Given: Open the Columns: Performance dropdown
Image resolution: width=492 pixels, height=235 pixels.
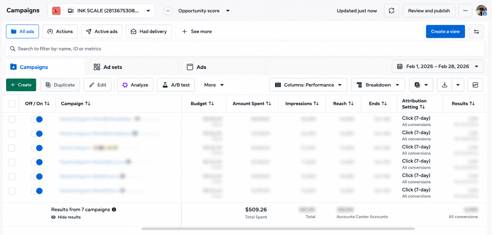Looking at the screenshot, I should click(x=308, y=85).
